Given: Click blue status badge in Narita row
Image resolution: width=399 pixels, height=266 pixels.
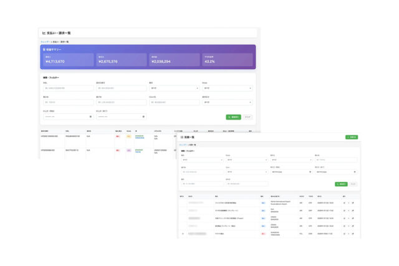Looking at the screenshot, I should click(x=263, y=203).
